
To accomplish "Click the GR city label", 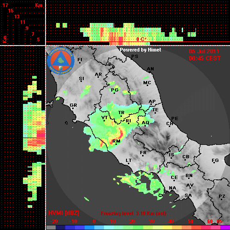I will tap(73, 105).
